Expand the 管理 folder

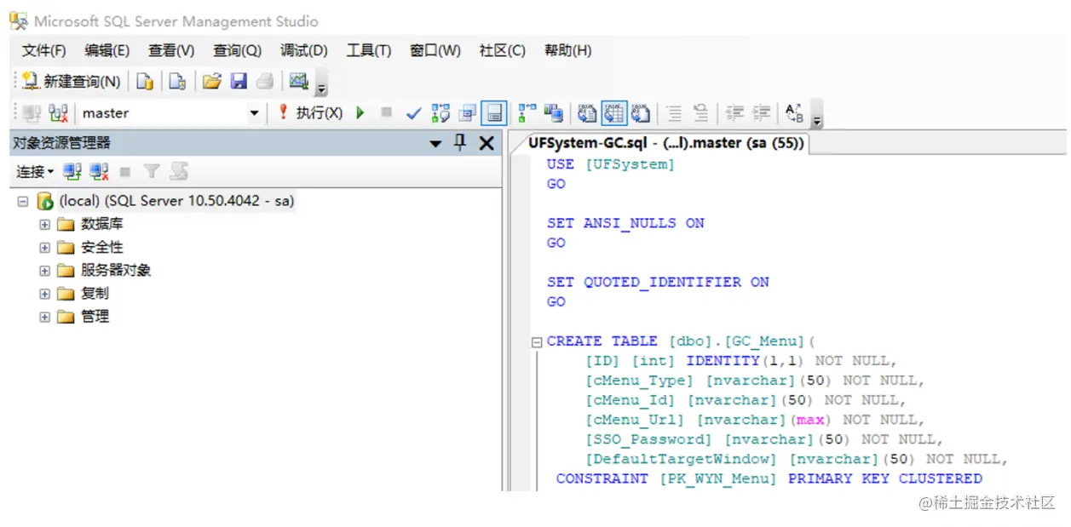pos(44,317)
